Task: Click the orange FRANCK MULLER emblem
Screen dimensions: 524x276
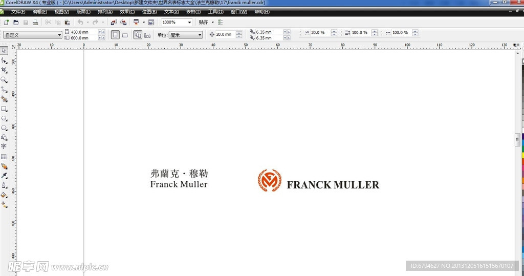Action: click(x=269, y=180)
